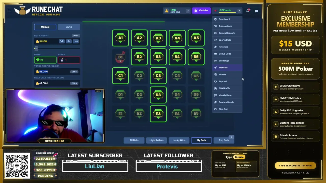Click the KunzieBankz webcam feed
326x183 pixels.
55,116
